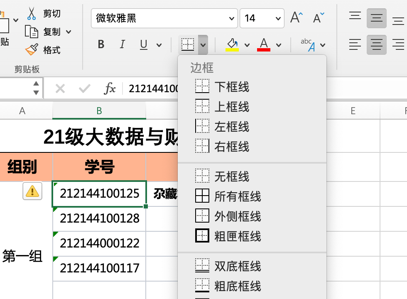Screen dimensions: 407x299
Task: Cancel formula entry with X icon
Action: coord(60,89)
